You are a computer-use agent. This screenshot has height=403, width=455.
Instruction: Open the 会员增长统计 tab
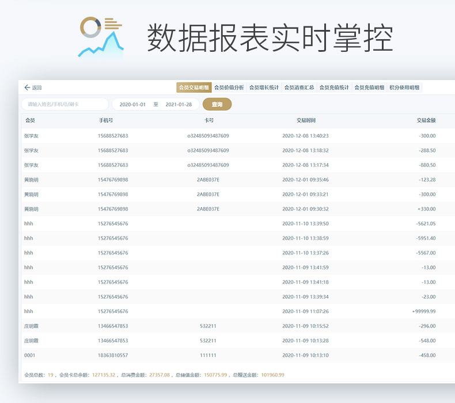[264, 88]
